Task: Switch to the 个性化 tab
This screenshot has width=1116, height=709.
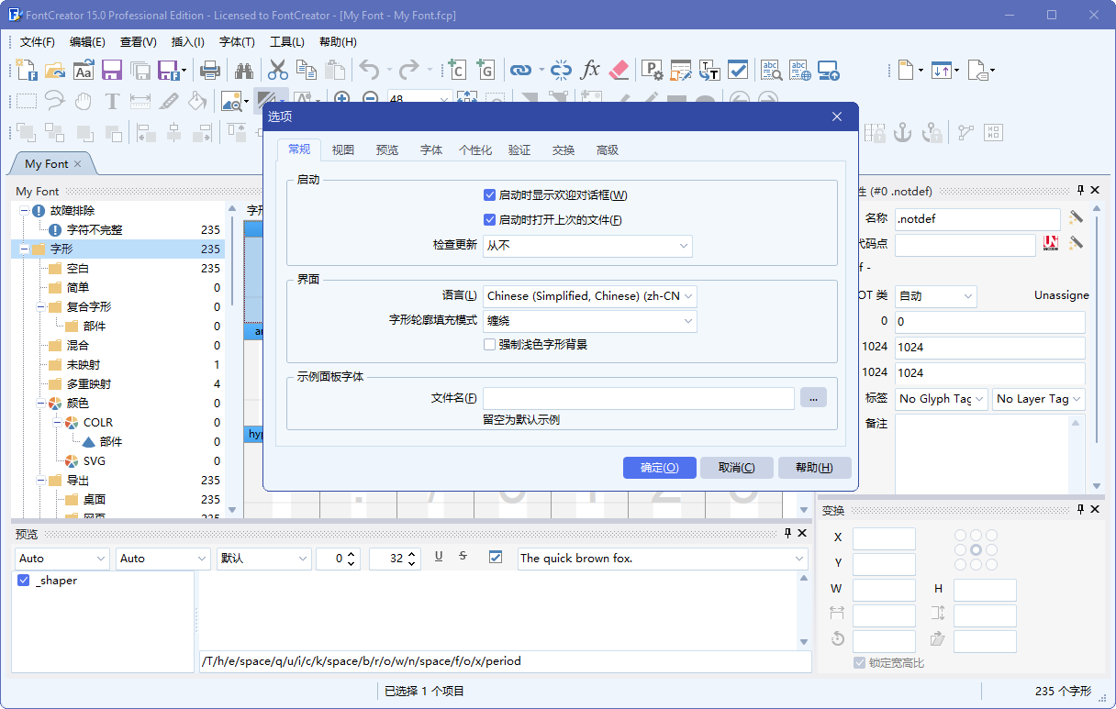Action: coord(475,150)
